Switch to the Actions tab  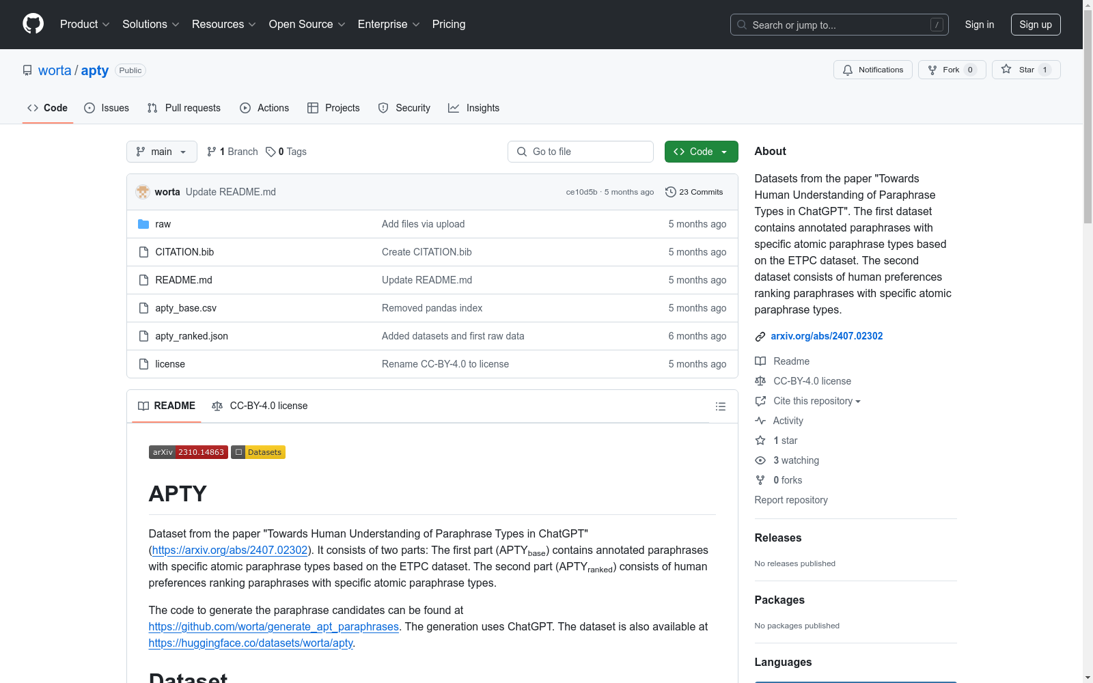tap(264, 108)
